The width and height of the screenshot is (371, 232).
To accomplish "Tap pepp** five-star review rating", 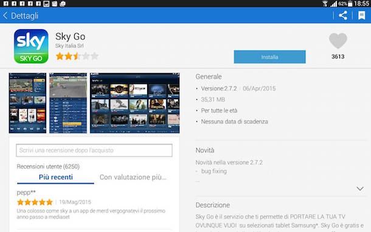I will coord(35,202).
